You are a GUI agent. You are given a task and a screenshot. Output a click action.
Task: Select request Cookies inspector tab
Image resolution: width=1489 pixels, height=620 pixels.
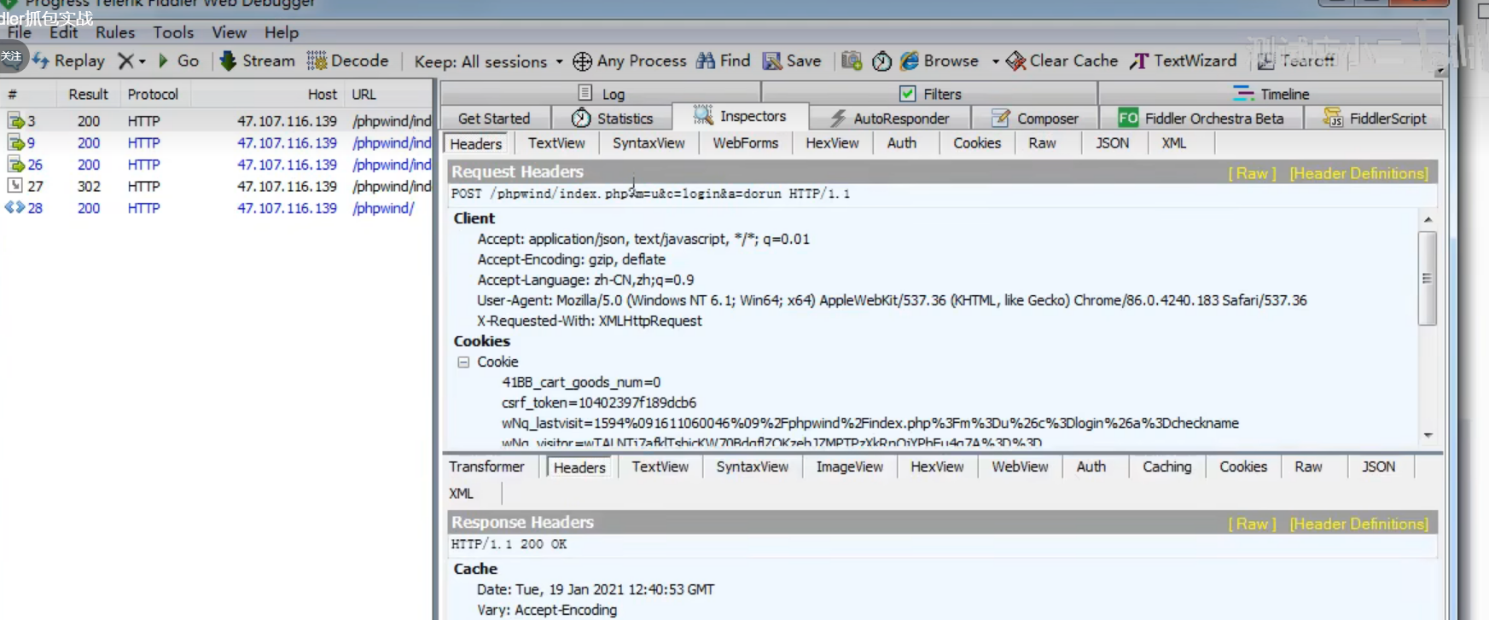tap(977, 143)
